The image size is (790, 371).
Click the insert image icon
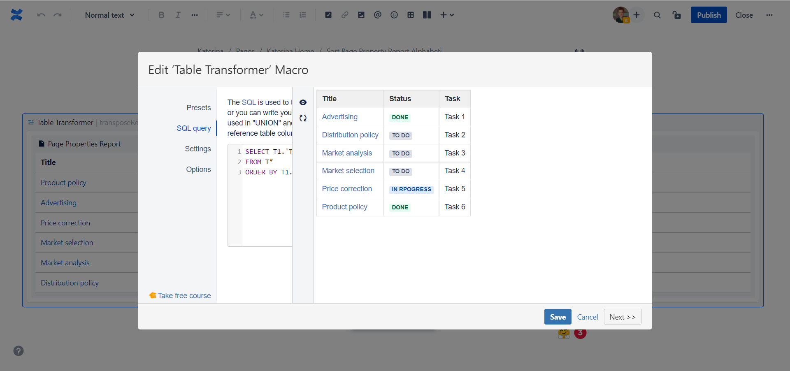click(x=361, y=15)
